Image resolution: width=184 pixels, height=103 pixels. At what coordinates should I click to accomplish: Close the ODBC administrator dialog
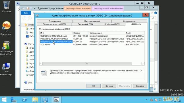[x=146, y=15]
